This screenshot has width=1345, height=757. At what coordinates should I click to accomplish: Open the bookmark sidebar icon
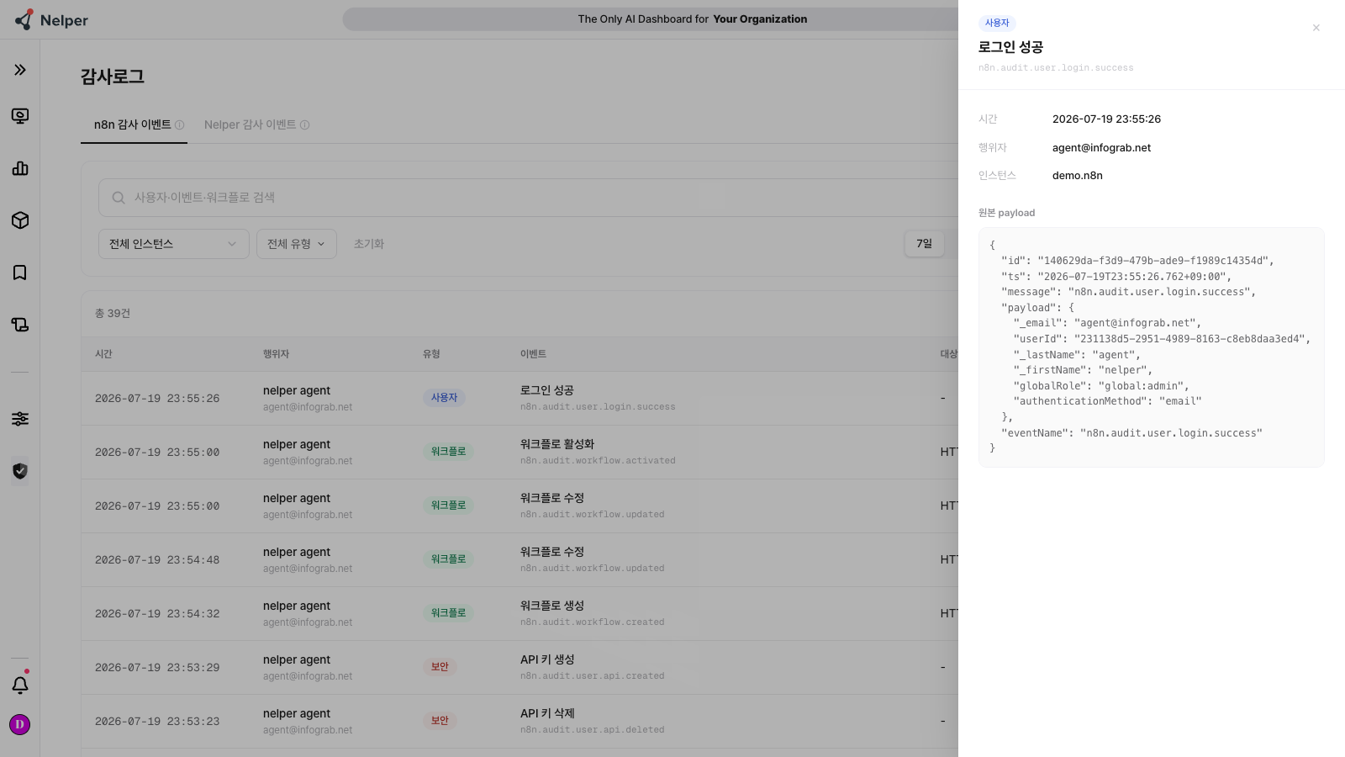(20, 273)
